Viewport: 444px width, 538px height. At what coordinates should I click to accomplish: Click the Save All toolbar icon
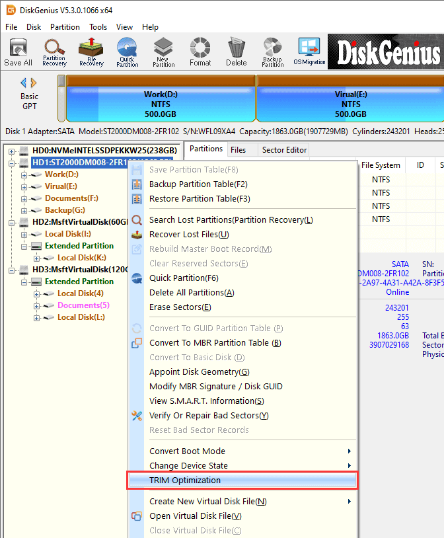[x=18, y=52]
